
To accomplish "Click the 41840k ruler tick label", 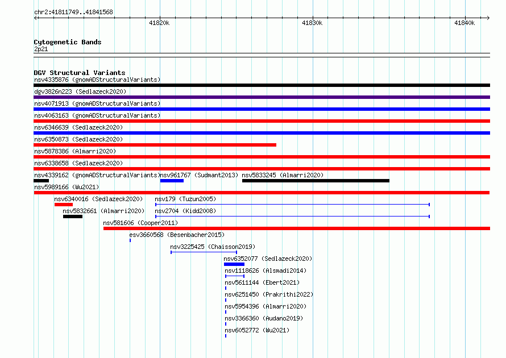I will point(464,23).
